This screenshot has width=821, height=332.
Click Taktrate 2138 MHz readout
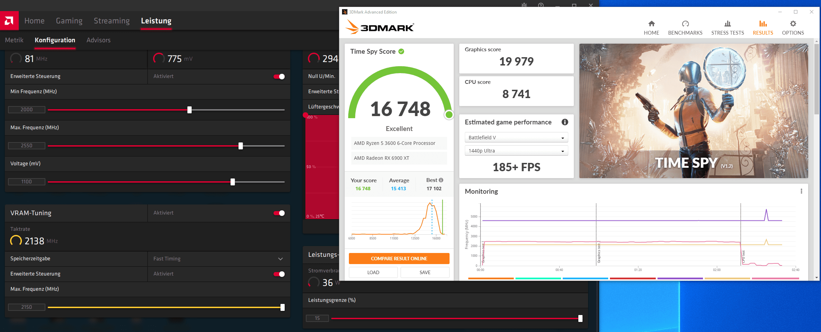click(x=34, y=241)
